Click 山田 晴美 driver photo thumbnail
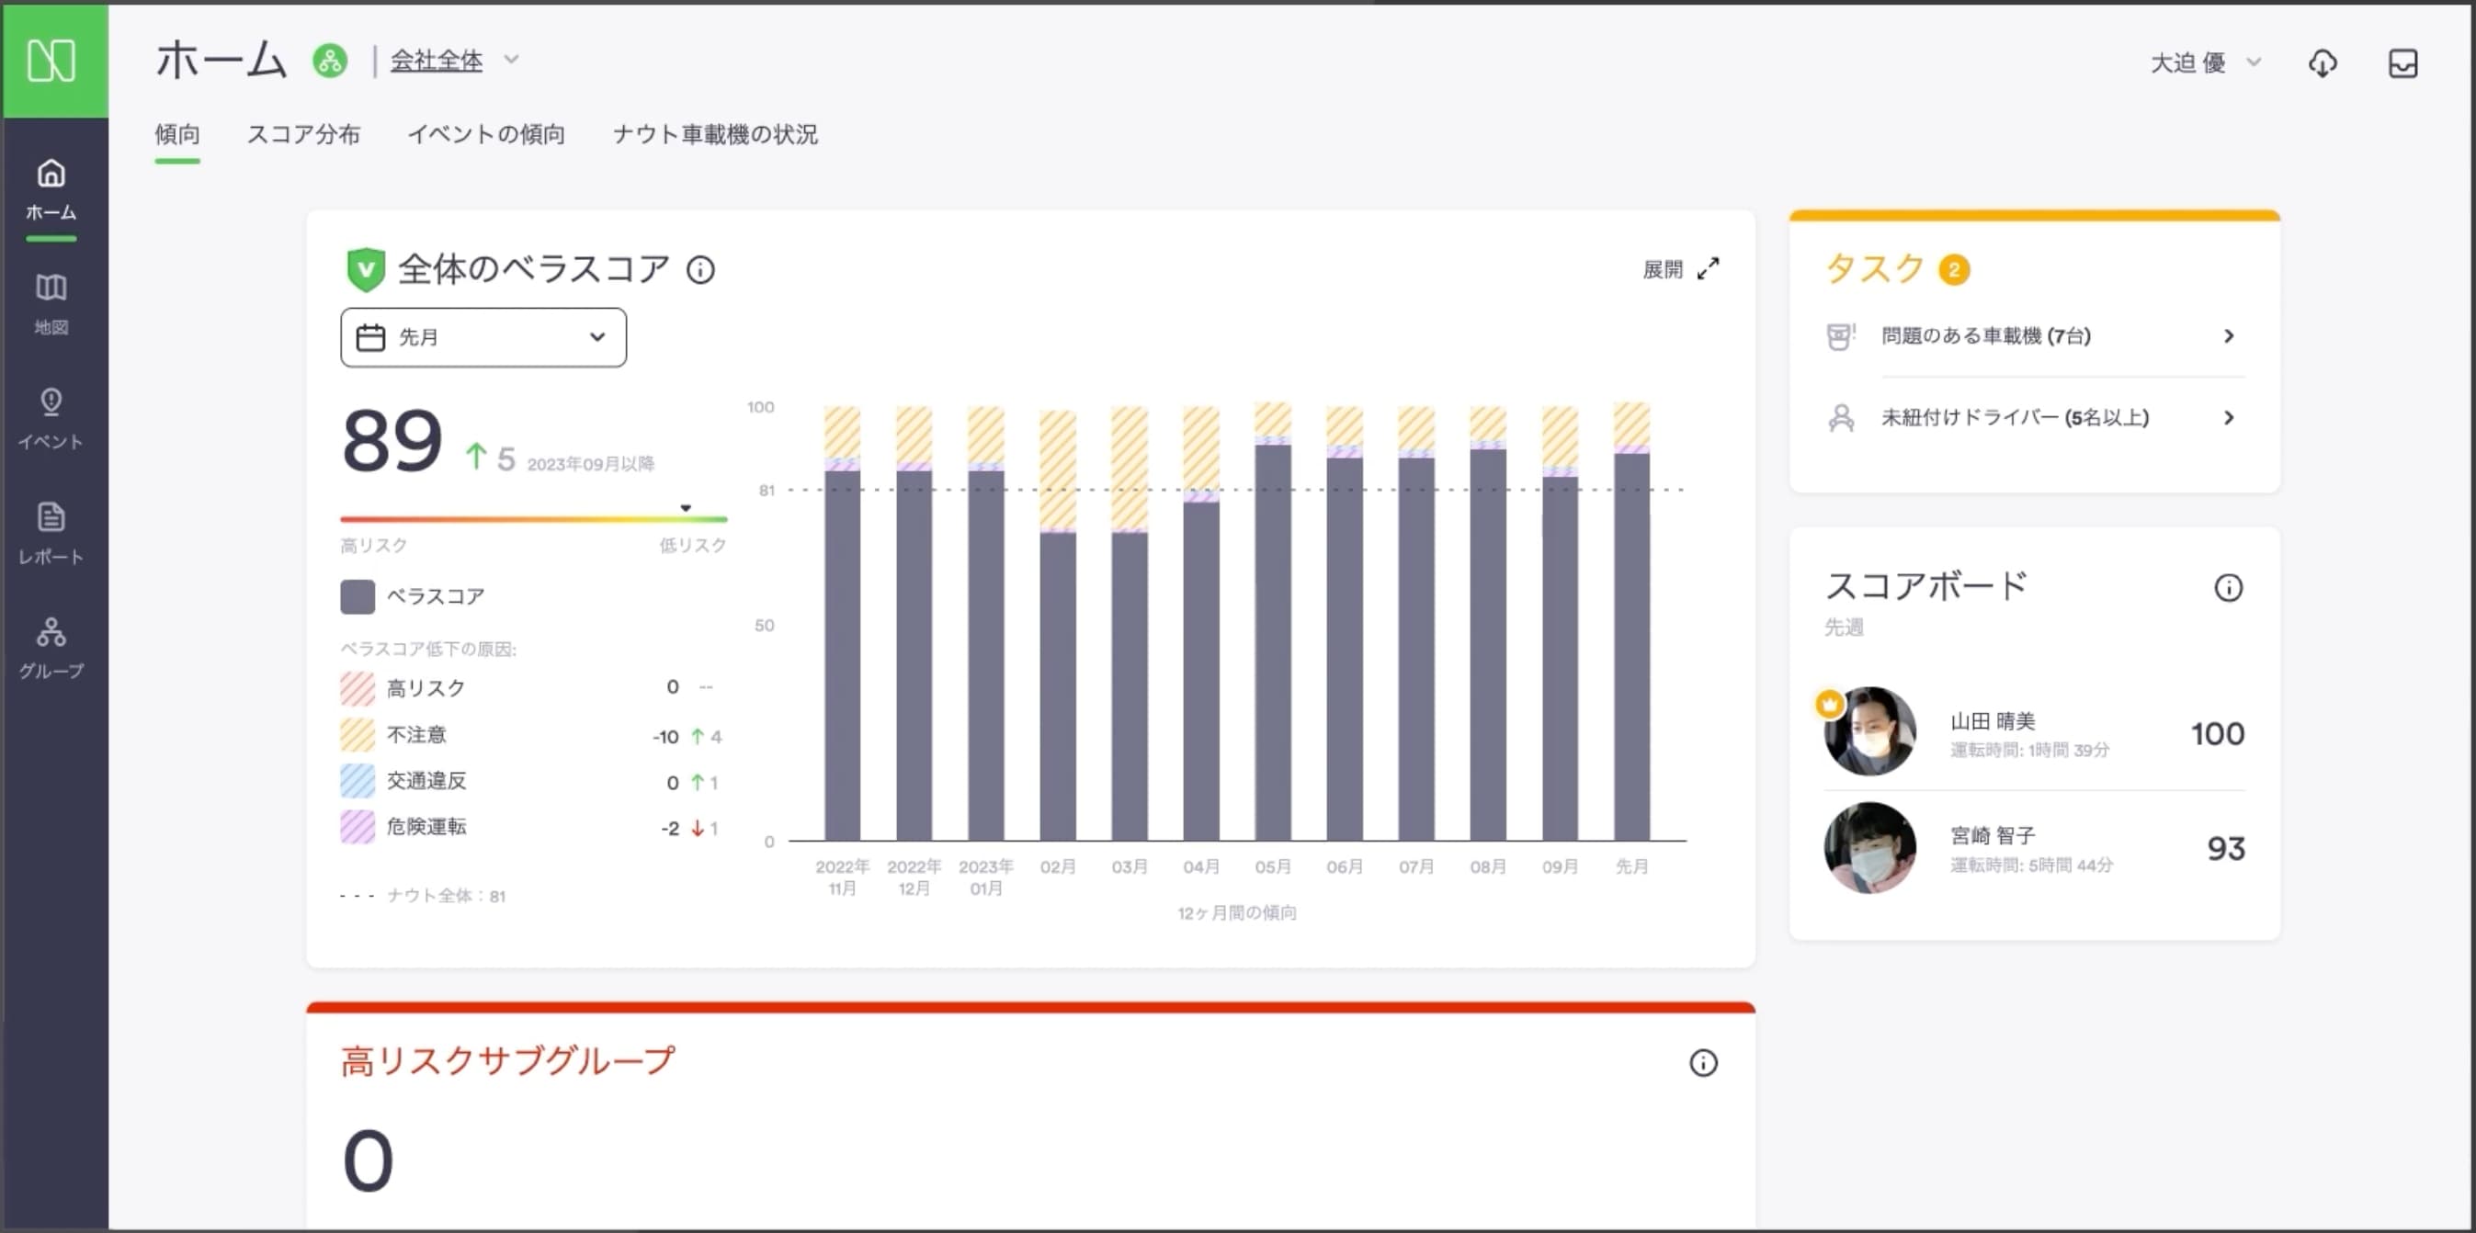This screenshot has height=1233, width=2476. pos(1868,731)
